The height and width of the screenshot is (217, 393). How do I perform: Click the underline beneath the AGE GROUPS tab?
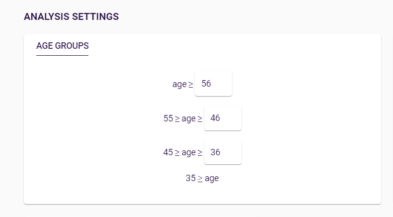click(x=62, y=55)
